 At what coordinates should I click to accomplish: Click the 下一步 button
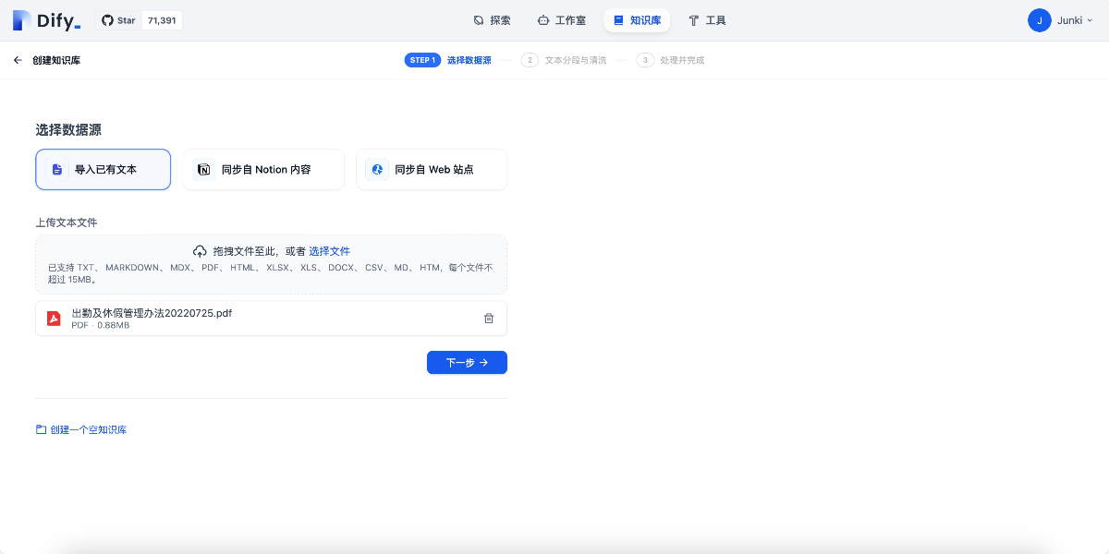point(467,362)
